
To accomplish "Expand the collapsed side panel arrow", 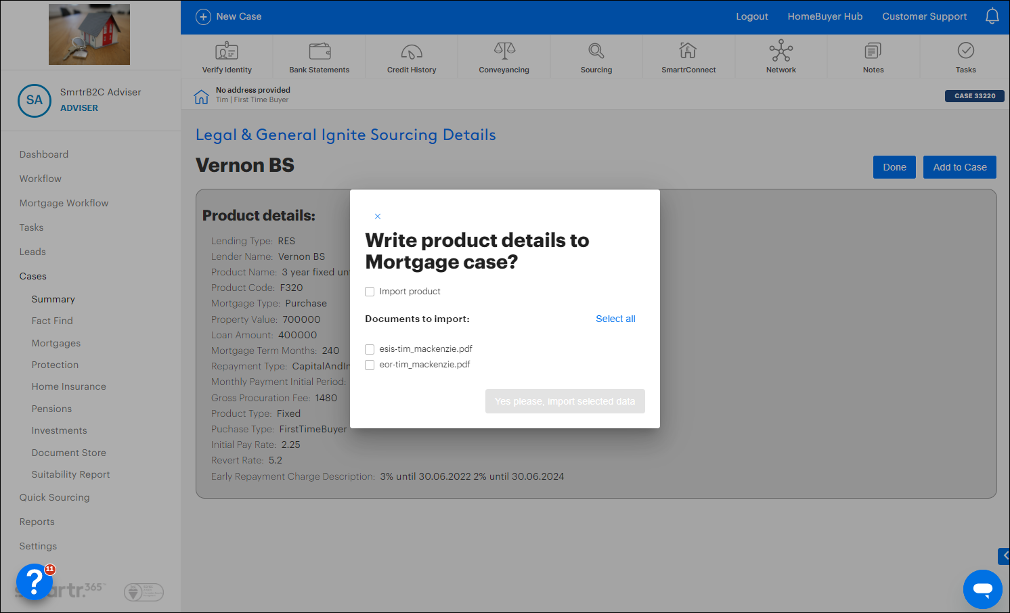I will pos(1004,556).
